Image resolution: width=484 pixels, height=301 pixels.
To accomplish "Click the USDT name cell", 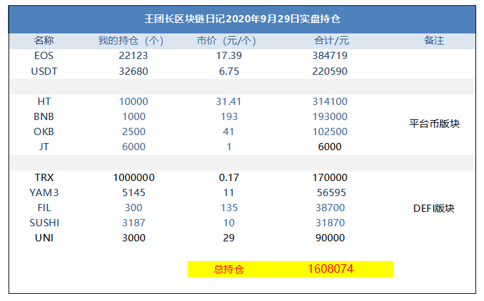I will tap(44, 71).
